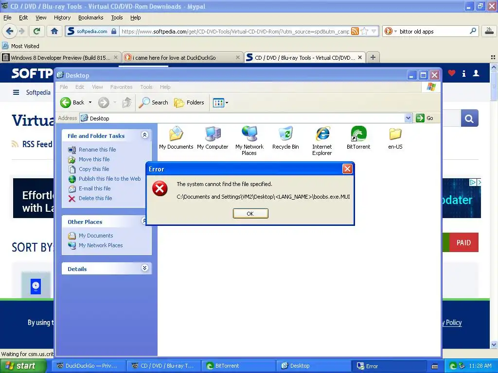Click the red PAID filter button

(x=464, y=243)
